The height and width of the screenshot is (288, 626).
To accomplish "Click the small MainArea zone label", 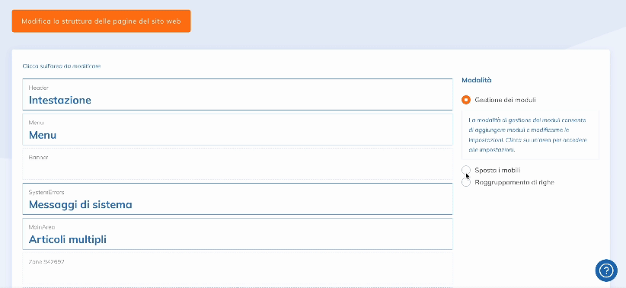I will coord(42,227).
